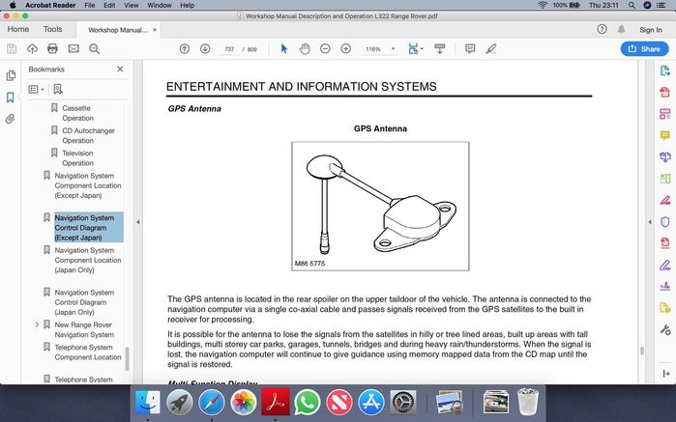Open the Find text magnifier tool
This screenshot has width=676, height=422.
pos(95,48)
